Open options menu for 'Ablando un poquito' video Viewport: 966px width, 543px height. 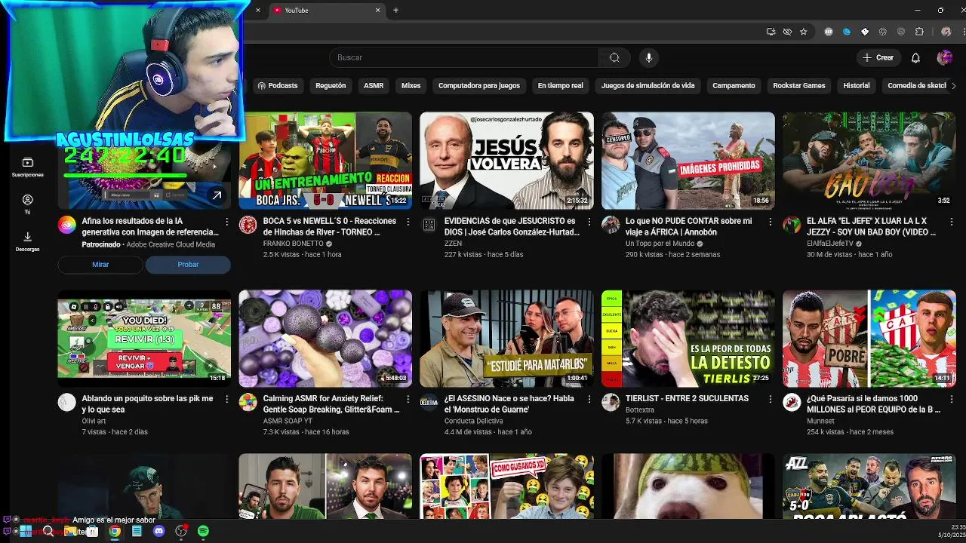226,399
